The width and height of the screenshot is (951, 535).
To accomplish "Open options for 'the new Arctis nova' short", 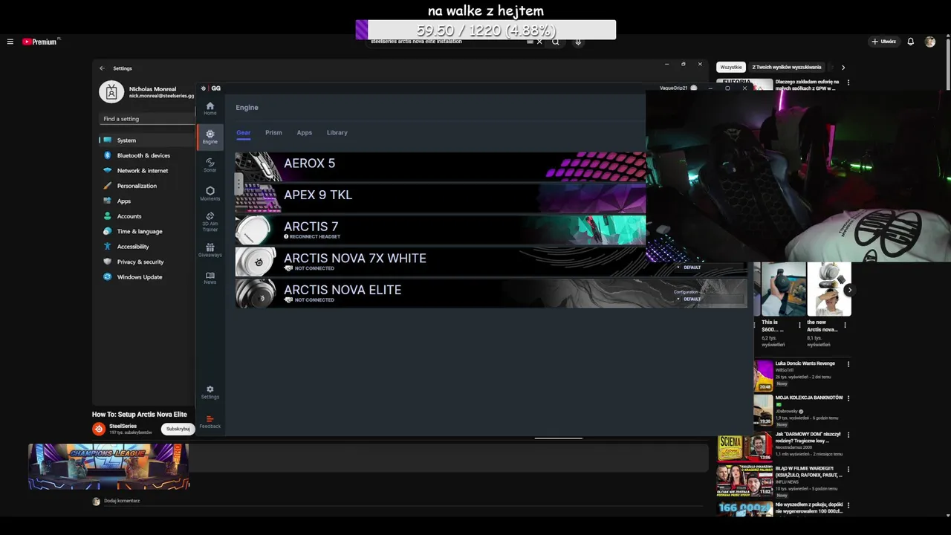I will pos(845,325).
